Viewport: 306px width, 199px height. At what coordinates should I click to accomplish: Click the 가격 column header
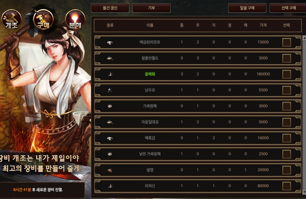[x=263, y=25]
